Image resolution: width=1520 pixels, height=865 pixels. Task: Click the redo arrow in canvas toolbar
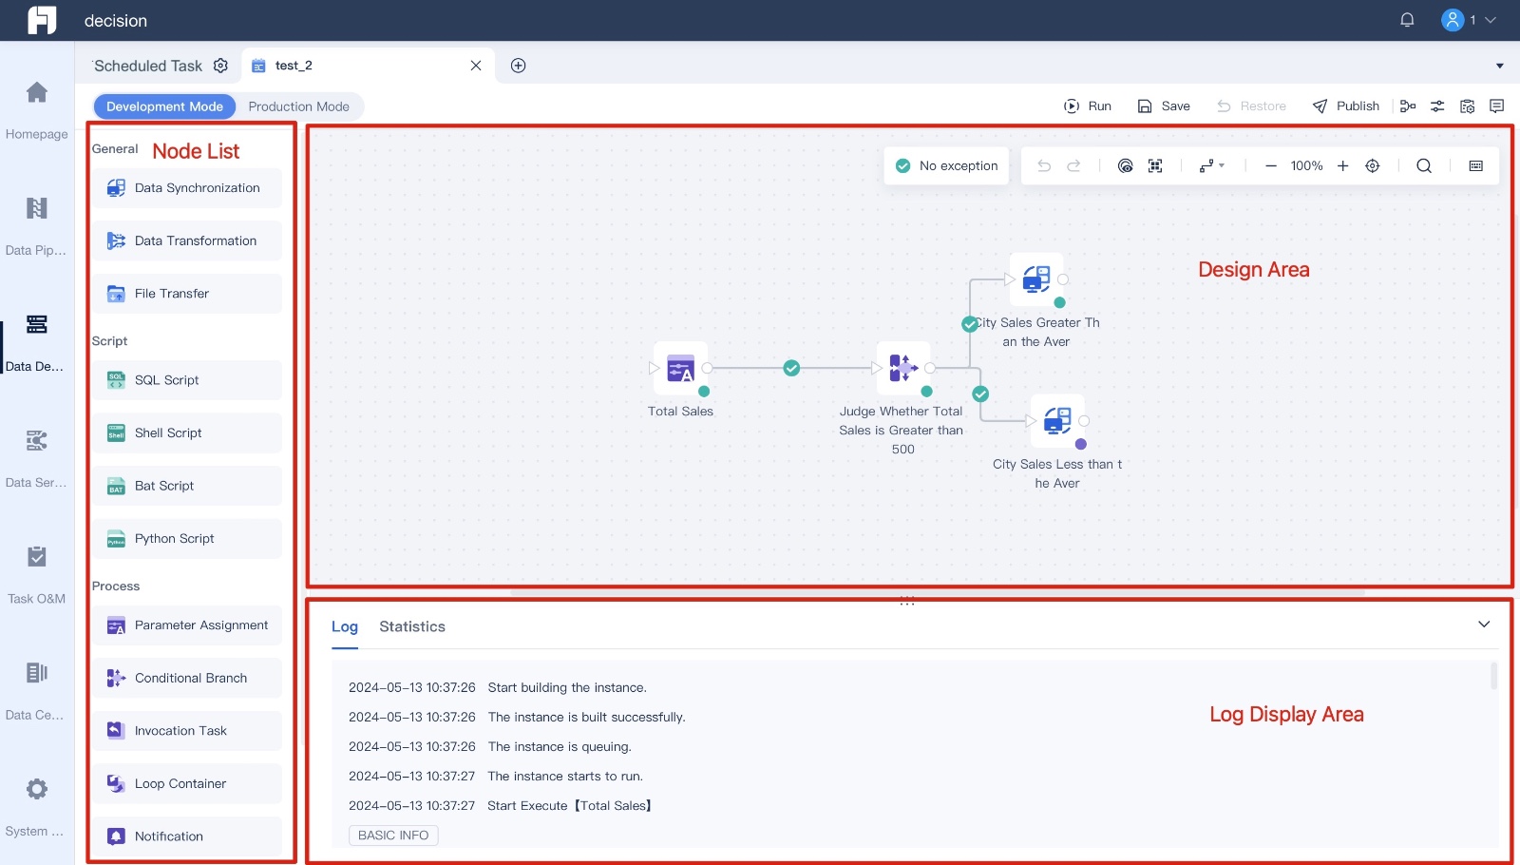point(1073,165)
